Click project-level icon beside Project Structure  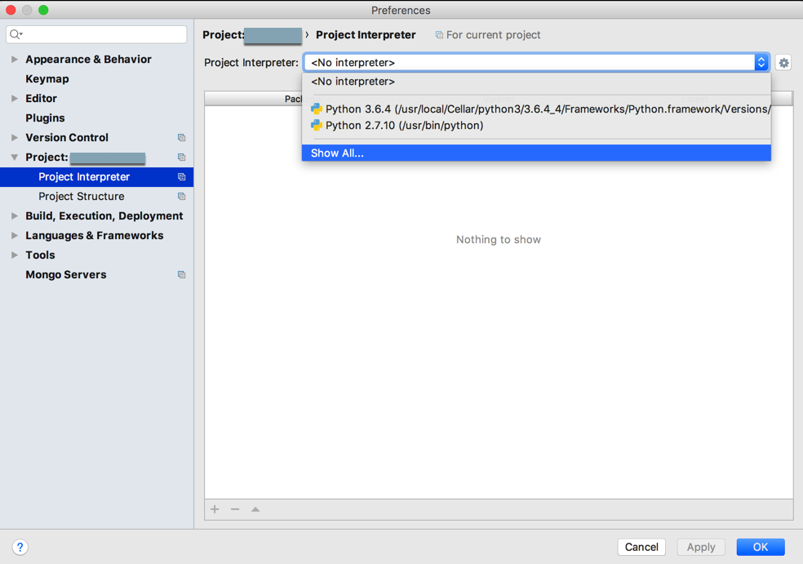(x=181, y=196)
